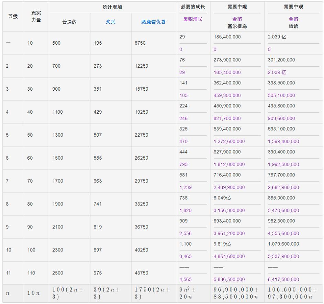Select the 4,565 cumulative growth value
This screenshot has width=324, height=304.
tap(185, 279)
